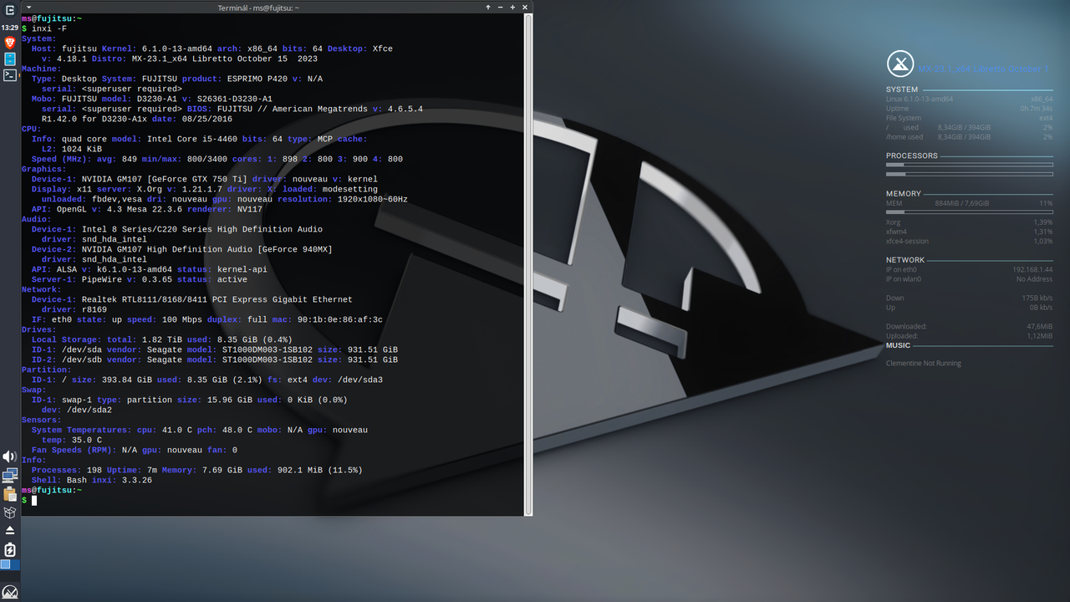The image size is (1070, 602).
Task: Click the Conky memory usage bar
Action: [x=970, y=212]
